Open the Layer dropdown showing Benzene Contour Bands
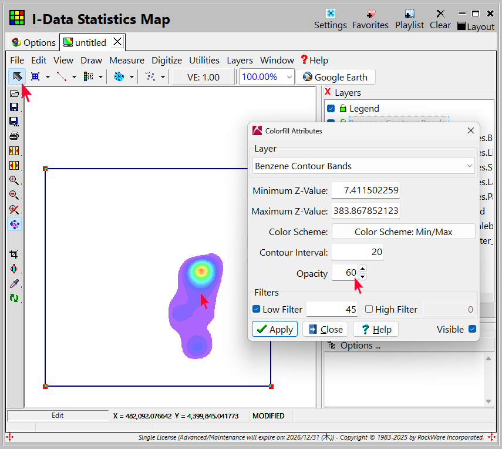The image size is (502, 449). coord(363,166)
